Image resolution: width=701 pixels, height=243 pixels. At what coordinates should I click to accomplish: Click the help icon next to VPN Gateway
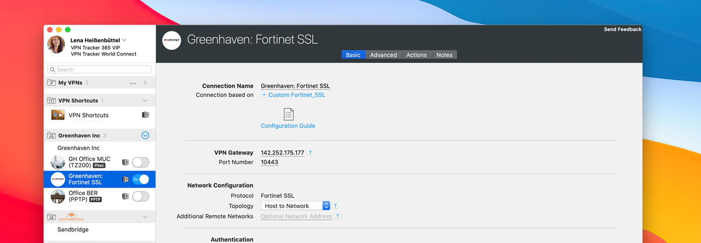[310, 153]
